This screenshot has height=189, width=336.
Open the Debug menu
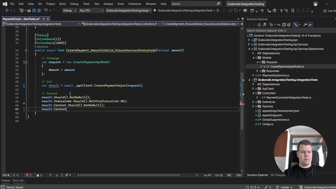tap(74, 4)
